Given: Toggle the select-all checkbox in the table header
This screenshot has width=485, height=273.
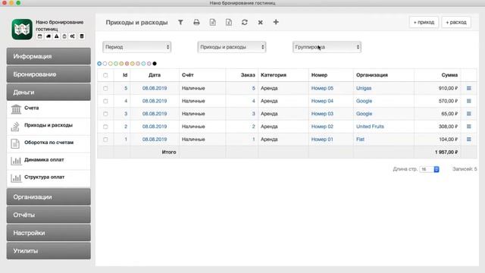Looking at the screenshot, I should pos(105,75).
